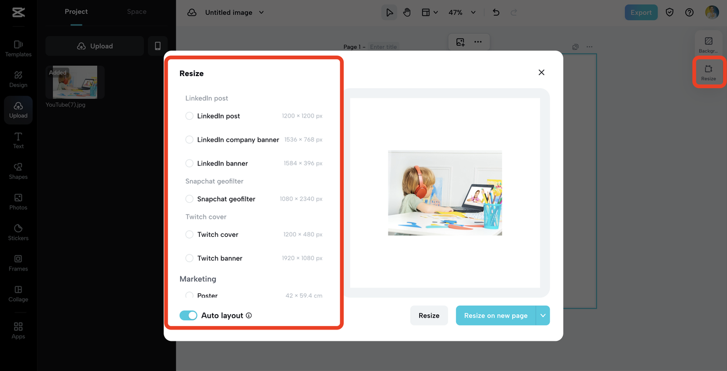Click the Resize button in dialog
This screenshot has width=727, height=371.
429,315
